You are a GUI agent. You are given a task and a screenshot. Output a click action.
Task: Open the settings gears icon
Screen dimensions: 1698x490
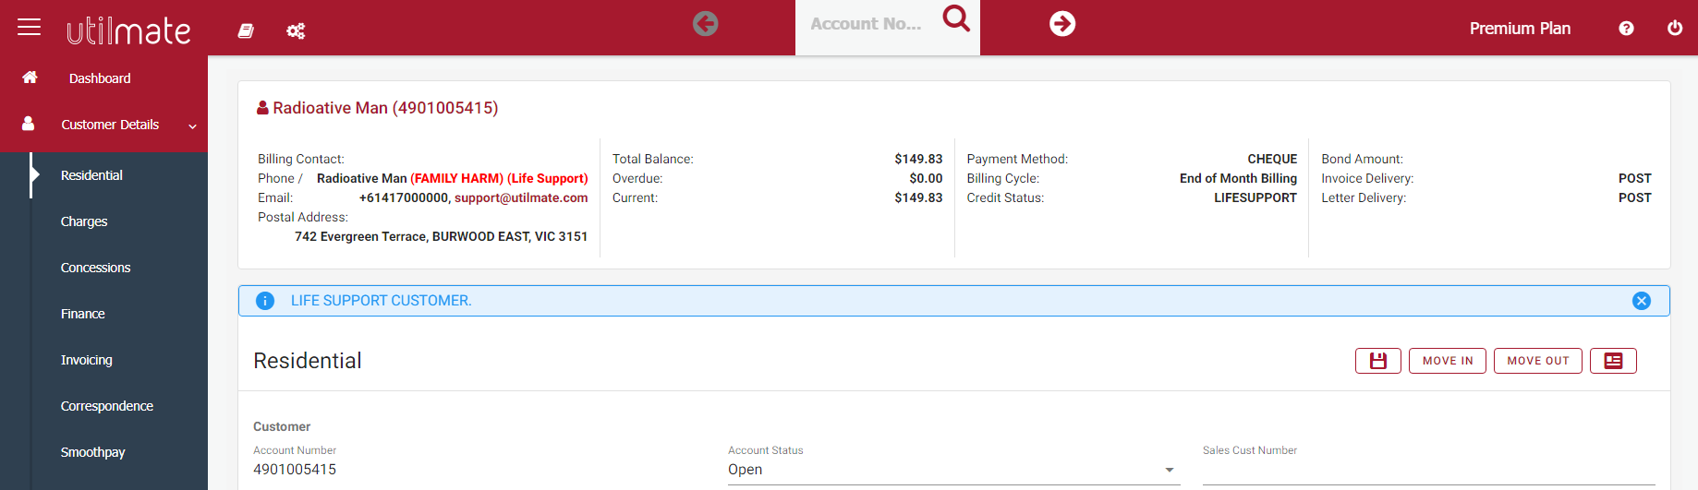[296, 31]
